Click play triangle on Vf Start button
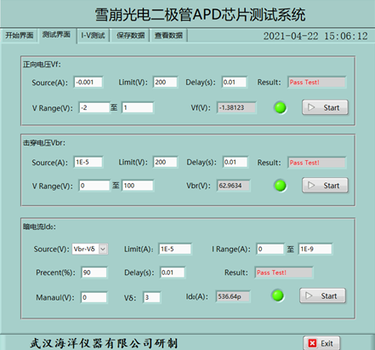The height and width of the screenshot is (350, 375). tap(311, 107)
